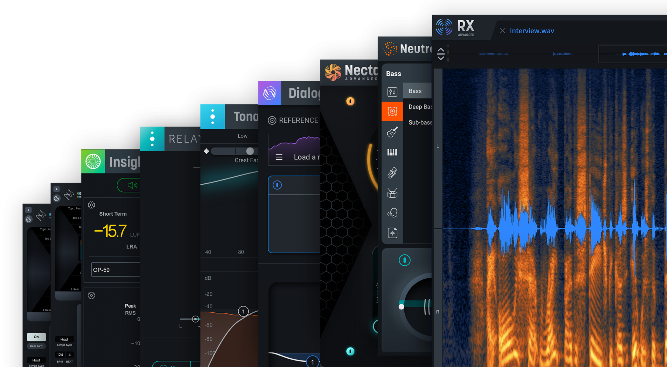Click the RX waveform zoom up/down arrows

click(x=440, y=54)
